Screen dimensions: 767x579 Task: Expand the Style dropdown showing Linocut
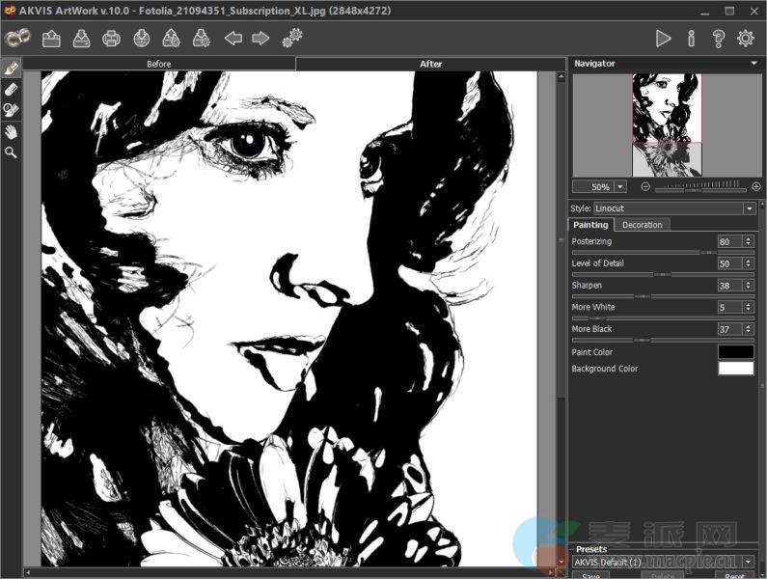(749, 208)
